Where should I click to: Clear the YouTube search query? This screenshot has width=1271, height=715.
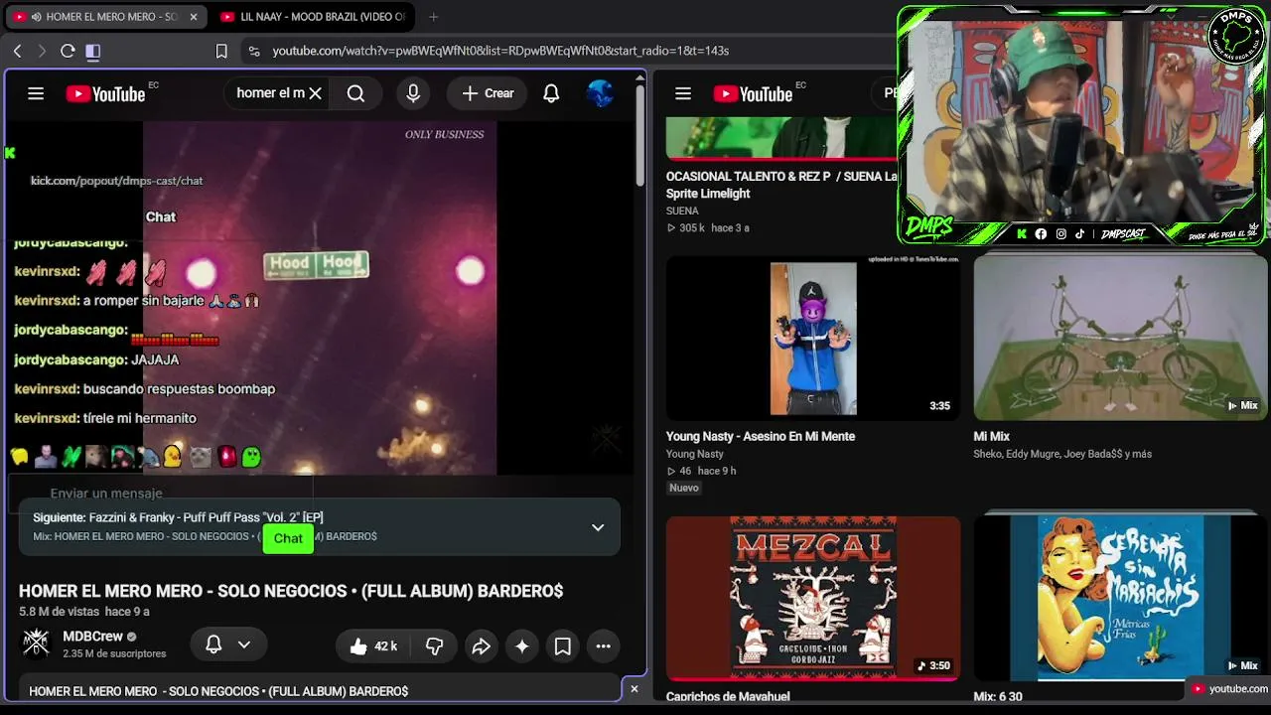(x=315, y=93)
